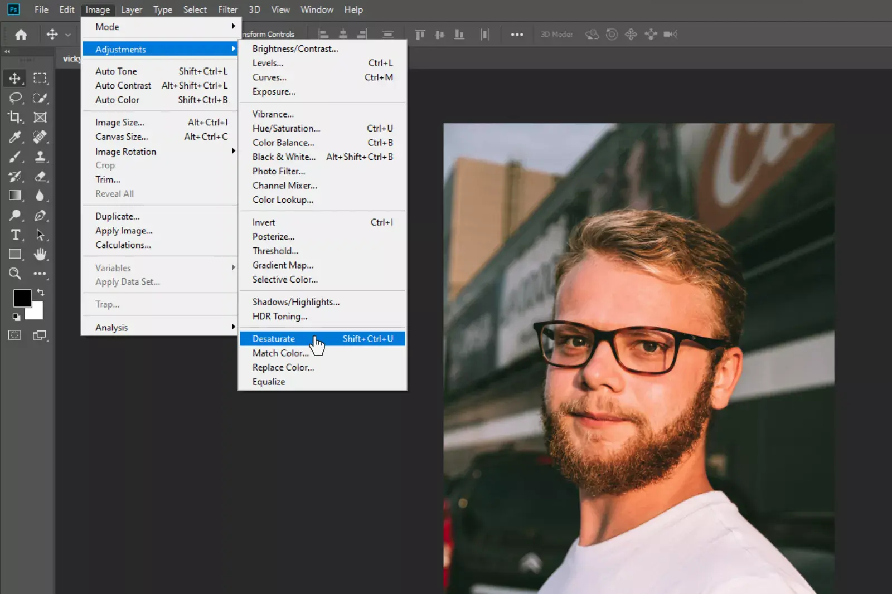This screenshot has width=892, height=594.
Task: Click Desaturate to remove color
Action: (x=273, y=338)
